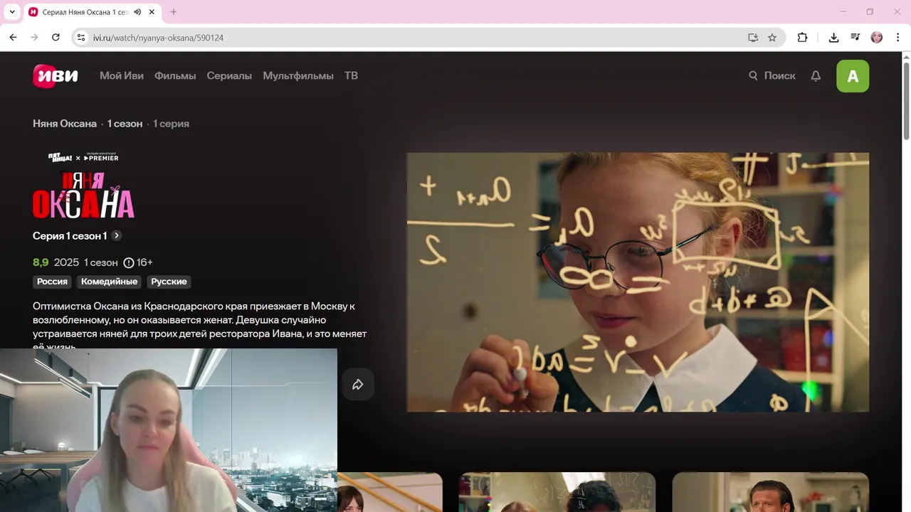Click the browser forward arrow
Viewport: 911px width, 512px height.
point(34,38)
